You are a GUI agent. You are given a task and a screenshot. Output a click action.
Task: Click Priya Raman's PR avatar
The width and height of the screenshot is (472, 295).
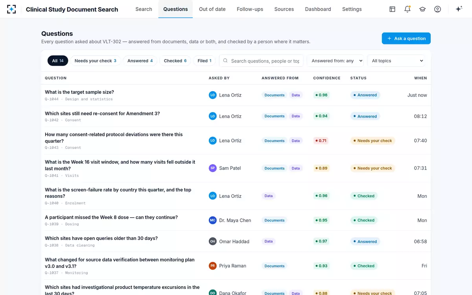point(213,266)
